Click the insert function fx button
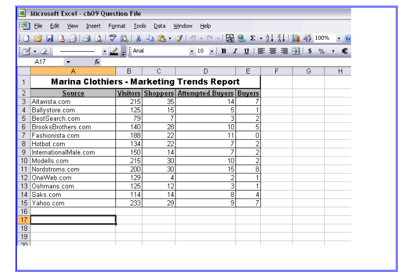 [97, 62]
